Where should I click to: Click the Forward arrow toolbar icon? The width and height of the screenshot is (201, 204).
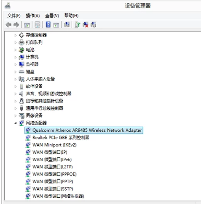coord(16,25)
